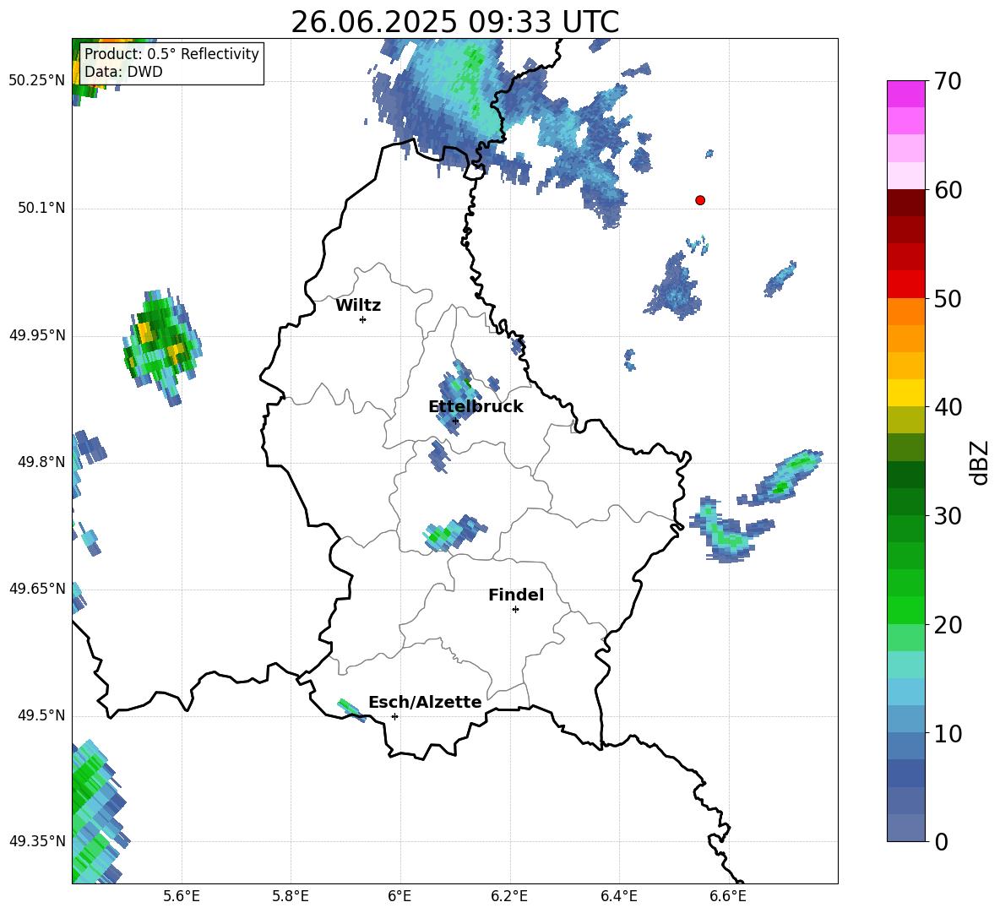
Task: Click the 50 tick on the colorbar
Action: [948, 299]
